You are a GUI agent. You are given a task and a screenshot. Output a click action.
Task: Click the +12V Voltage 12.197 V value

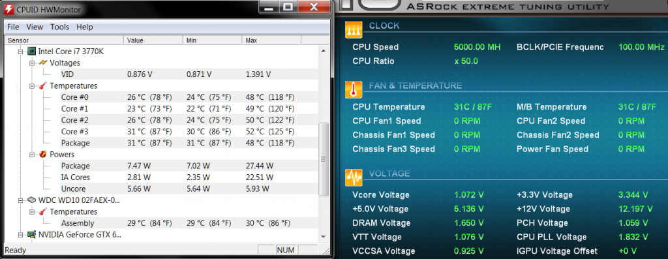pos(635,209)
